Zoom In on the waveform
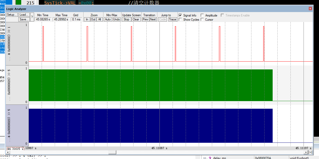The height and width of the screenshot is (159, 319). click(87, 19)
